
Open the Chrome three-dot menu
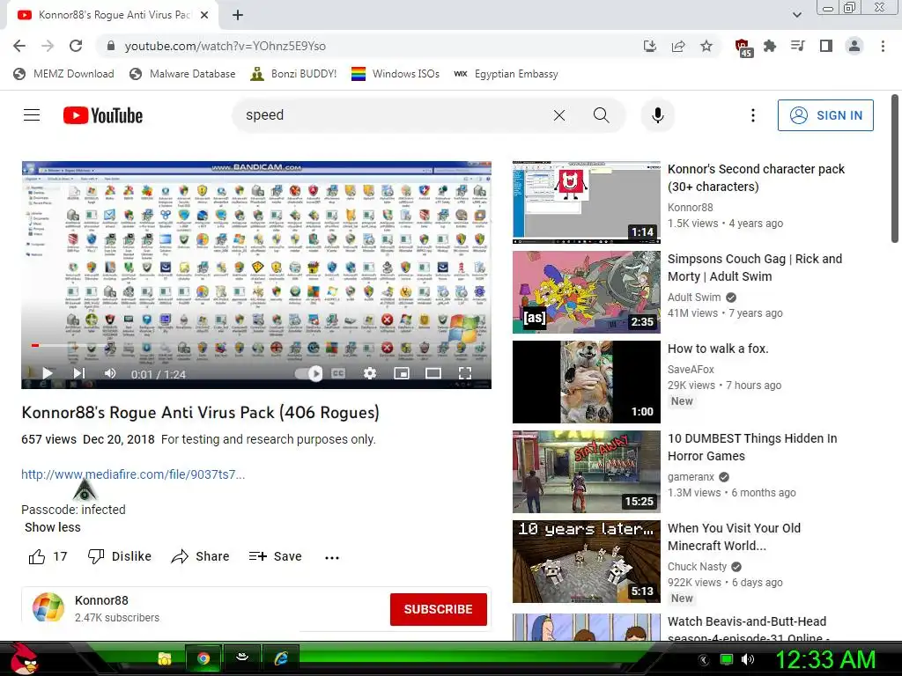click(x=883, y=46)
